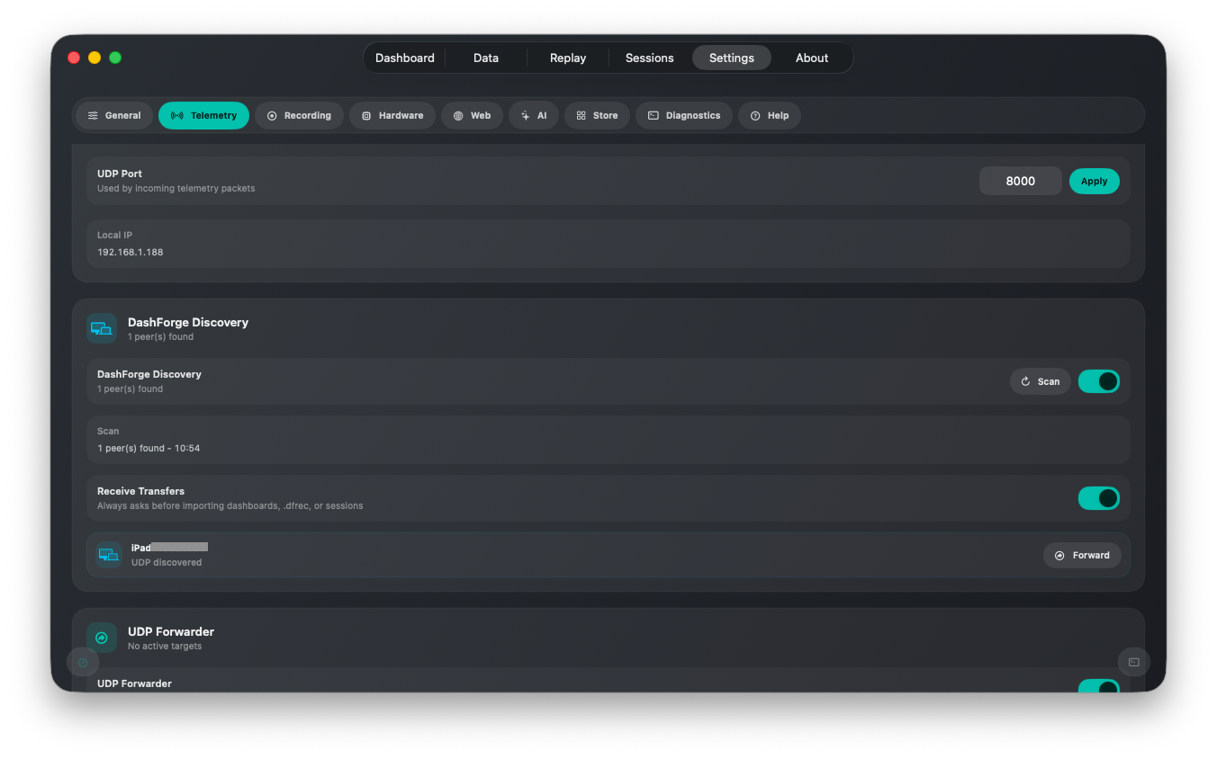Click the green macOS zoom window button
1217x759 pixels.
[x=115, y=58]
